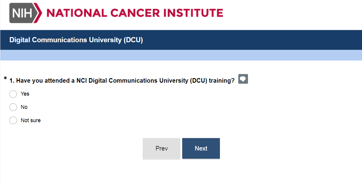Click the "Yes" answer label text

(25, 94)
